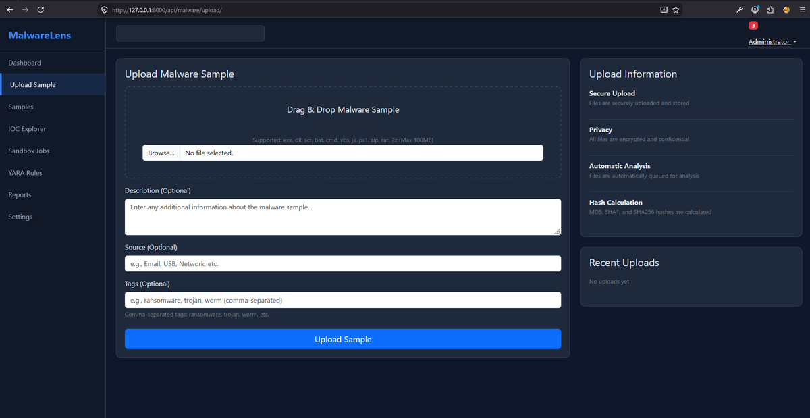Open the wrench developer tools icon
This screenshot has height=418, width=810.
pyautogui.click(x=740, y=10)
